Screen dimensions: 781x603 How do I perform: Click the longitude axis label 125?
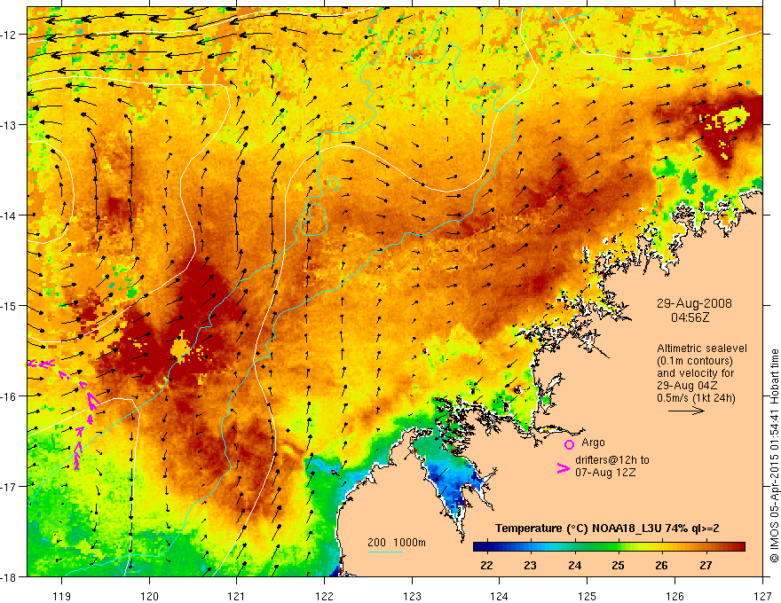pyautogui.click(x=588, y=596)
